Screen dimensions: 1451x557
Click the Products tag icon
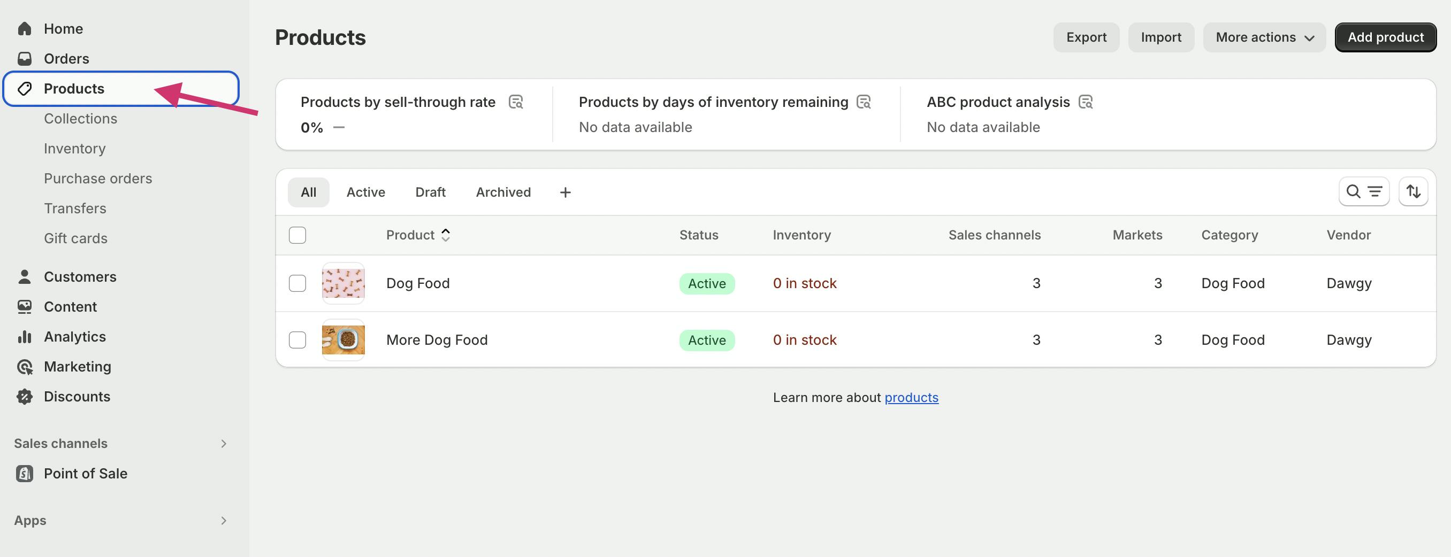[x=24, y=88]
